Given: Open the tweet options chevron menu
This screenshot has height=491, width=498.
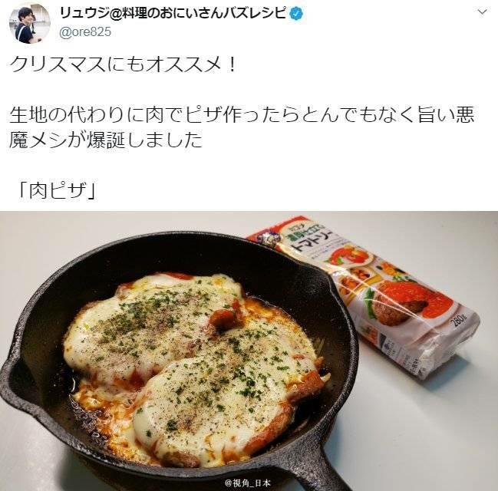Looking at the screenshot, I should pos(483,12).
